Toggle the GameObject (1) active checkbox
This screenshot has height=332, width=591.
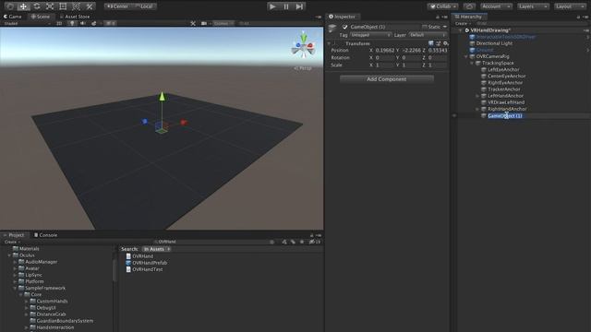click(344, 27)
